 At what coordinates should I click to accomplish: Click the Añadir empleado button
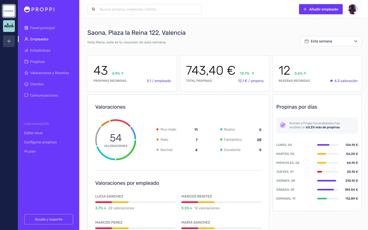321,9
